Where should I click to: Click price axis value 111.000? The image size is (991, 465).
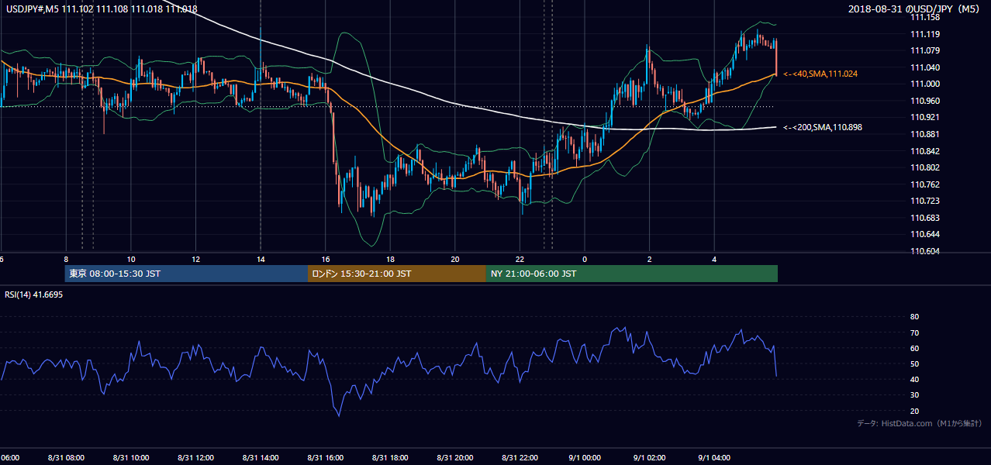pyautogui.click(x=924, y=84)
